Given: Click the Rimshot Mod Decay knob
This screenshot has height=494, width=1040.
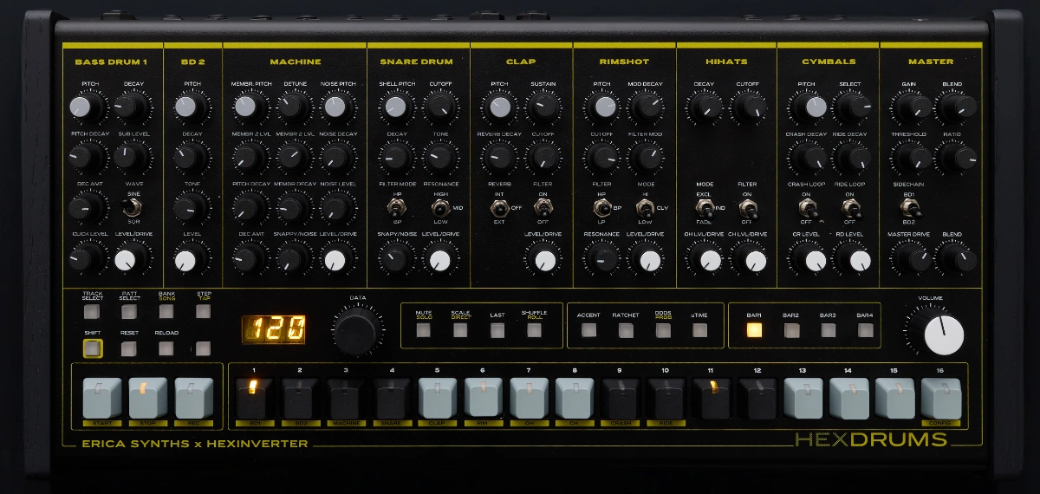Looking at the screenshot, I should pos(646,107).
